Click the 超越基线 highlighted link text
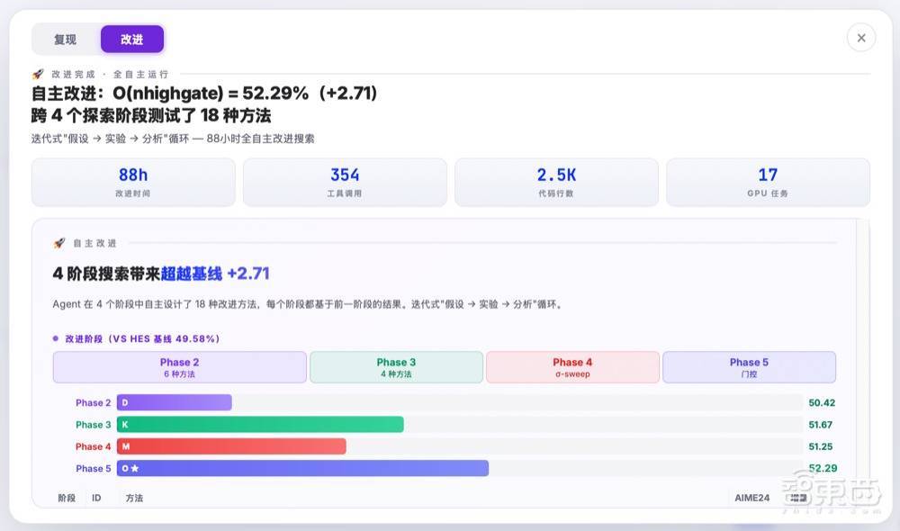 (191, 274)
